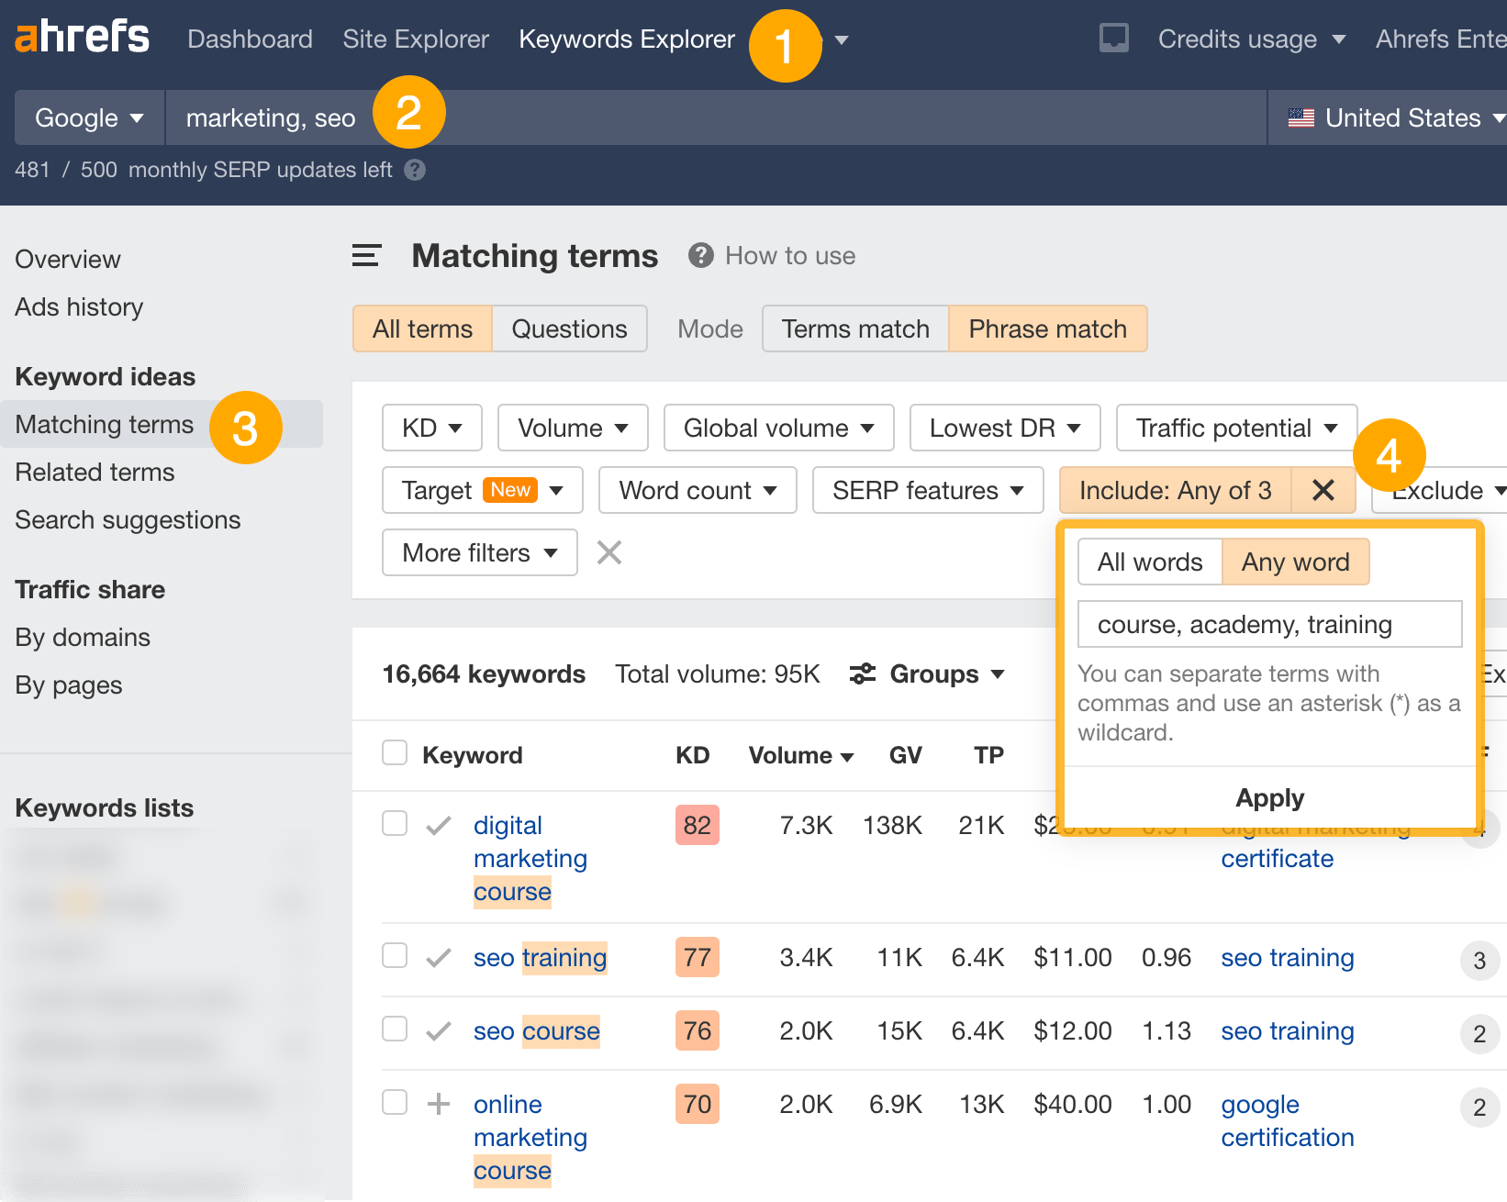Click the X icon next to More filters

click(608, 552)
